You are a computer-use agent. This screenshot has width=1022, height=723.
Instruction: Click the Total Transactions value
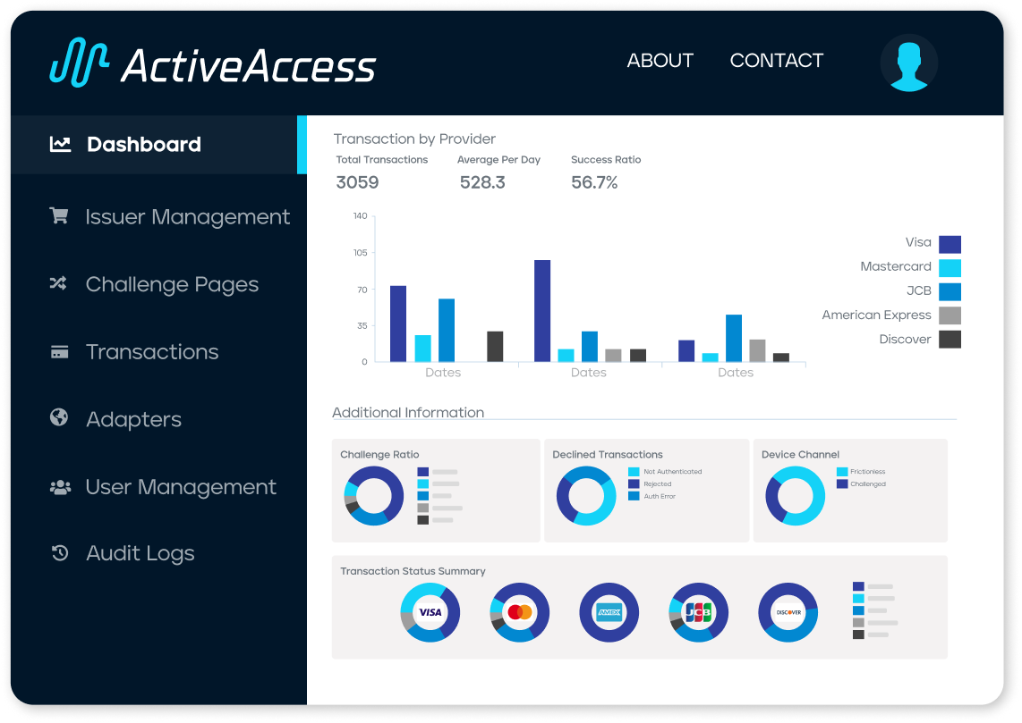[x=356, y=182]
